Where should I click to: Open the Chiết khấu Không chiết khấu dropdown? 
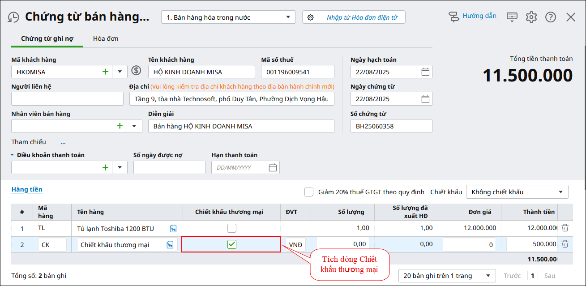517,192
